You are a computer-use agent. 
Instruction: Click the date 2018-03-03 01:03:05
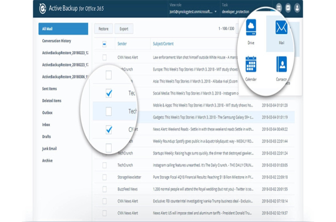(x=275, y=165)
